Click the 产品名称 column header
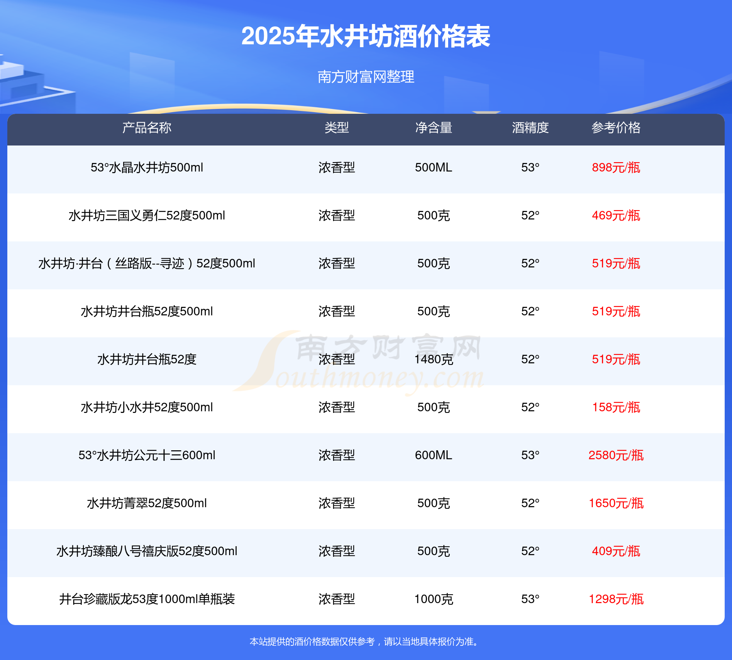Image resolution: width=732 pixels, height=660 pixels. coord(147,128)
